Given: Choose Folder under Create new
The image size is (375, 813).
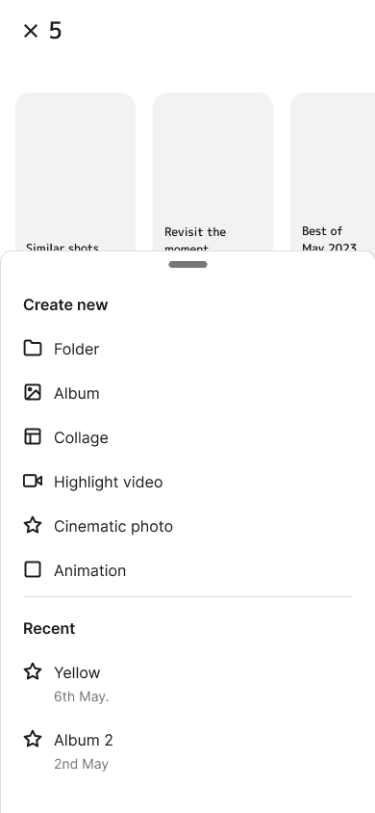Looking at the screenshot, I should tap(187, 349).
